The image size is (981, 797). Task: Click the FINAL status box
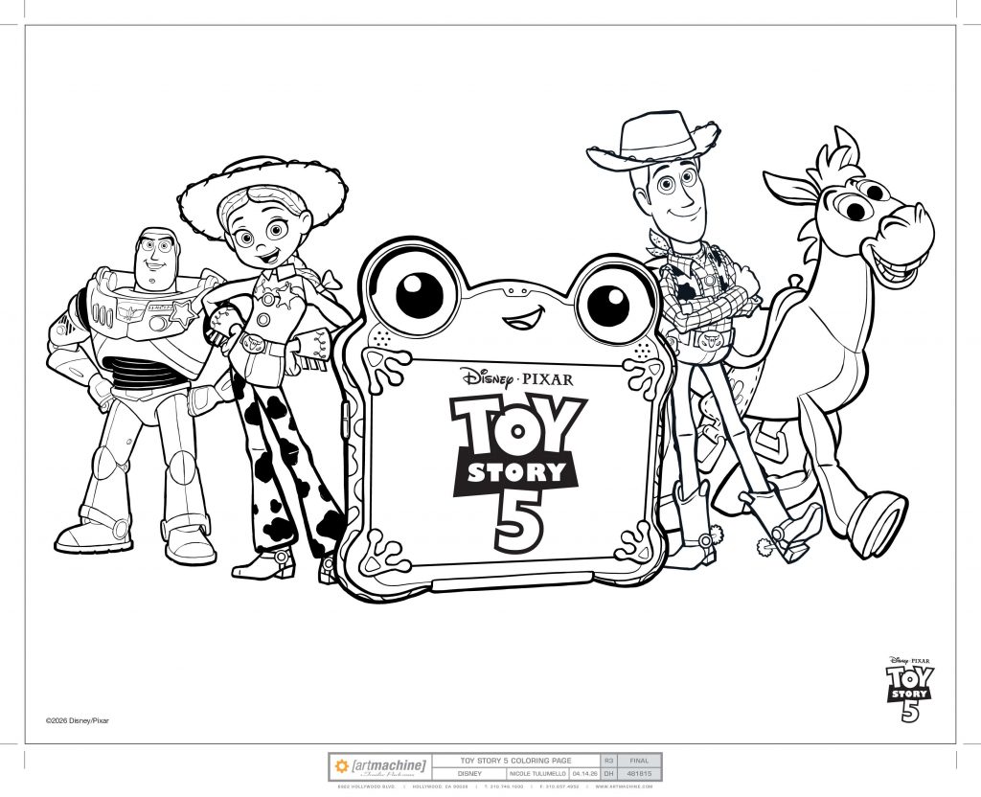pos(639,761)
